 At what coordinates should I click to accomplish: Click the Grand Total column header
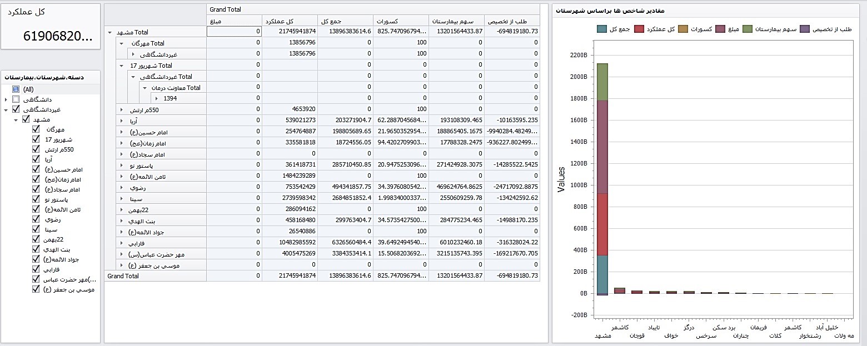click(x=372, y=9)
